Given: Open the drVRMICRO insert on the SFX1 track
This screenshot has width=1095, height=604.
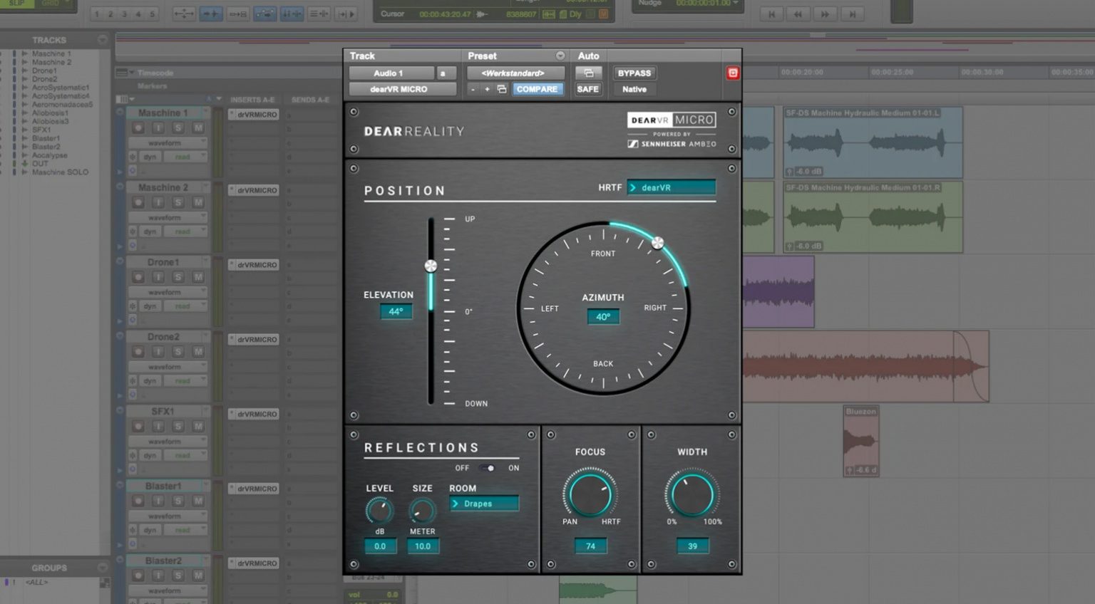Looking at the screenshot, I should 254,414.
